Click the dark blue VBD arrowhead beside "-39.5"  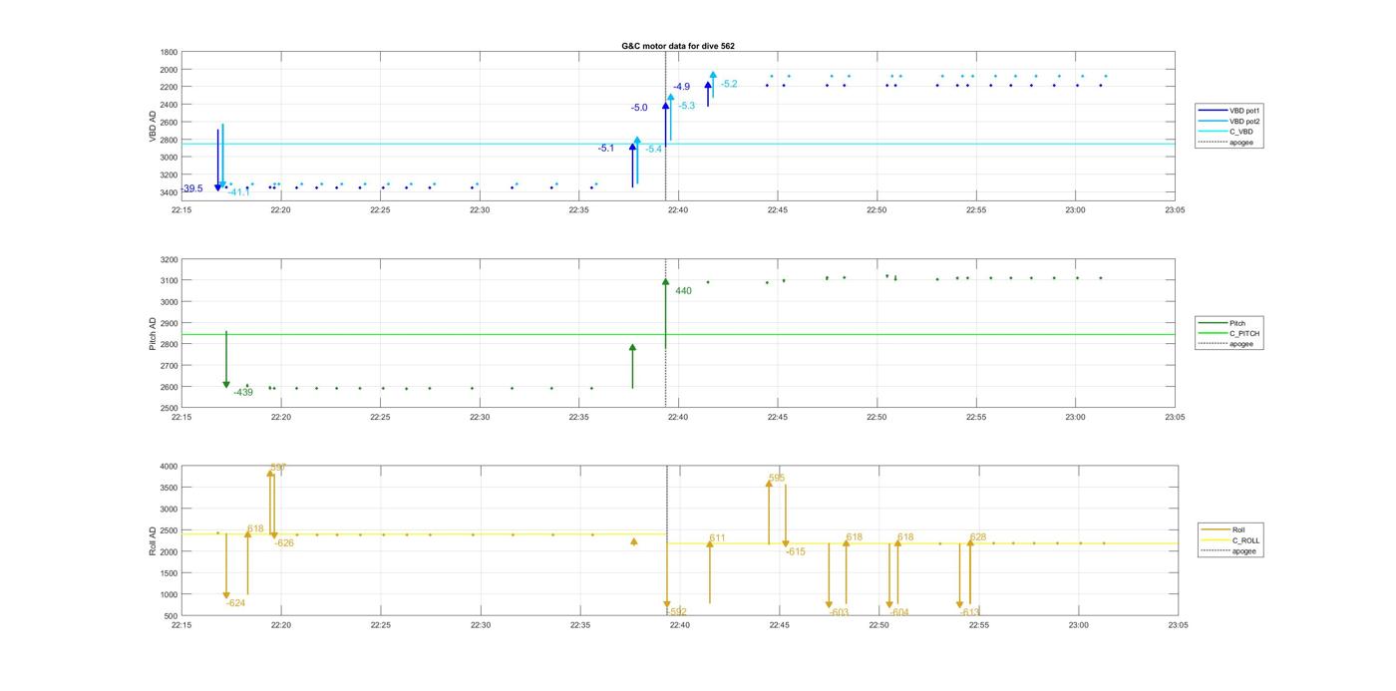coord(218,187)
